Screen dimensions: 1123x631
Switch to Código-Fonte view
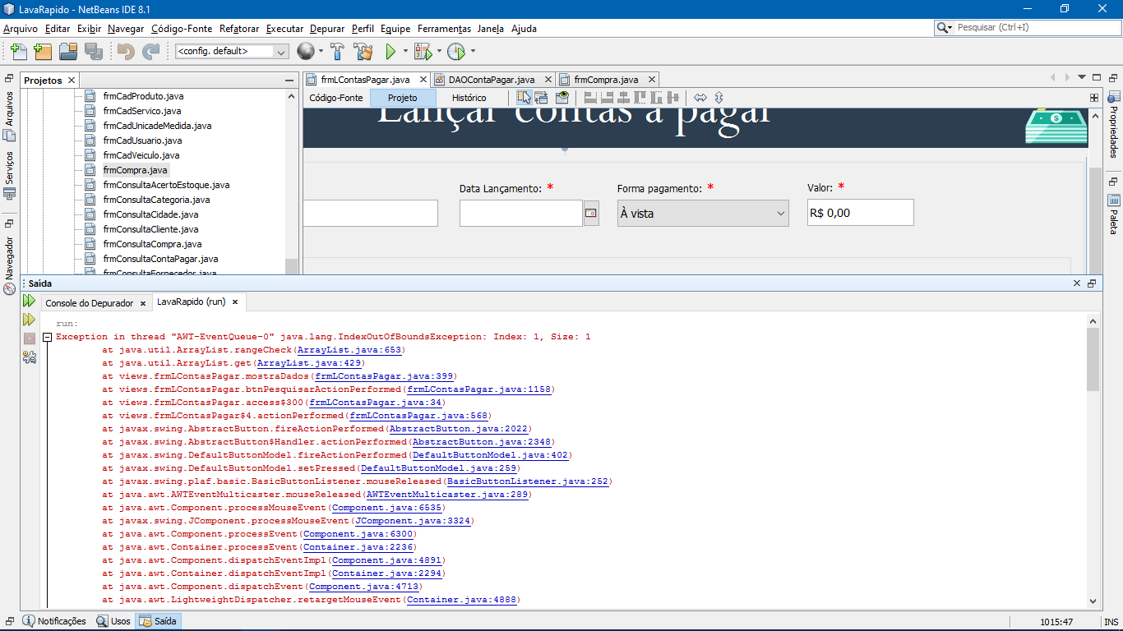tap(335, 98)
